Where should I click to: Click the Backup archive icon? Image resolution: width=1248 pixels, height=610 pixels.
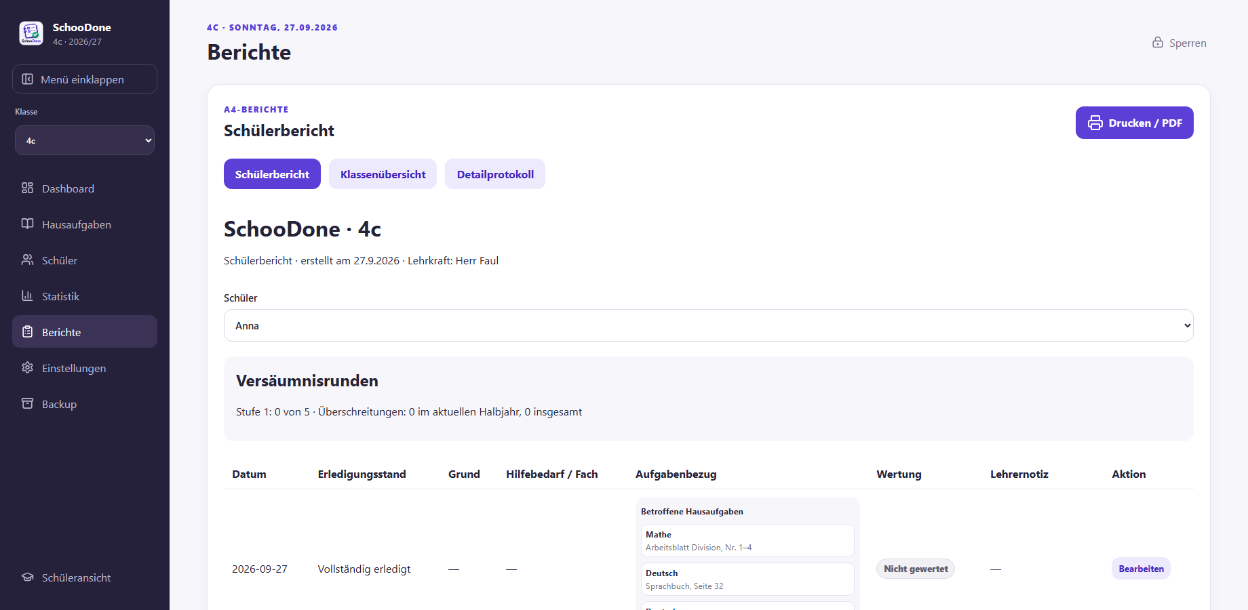[x=28, y=403]
